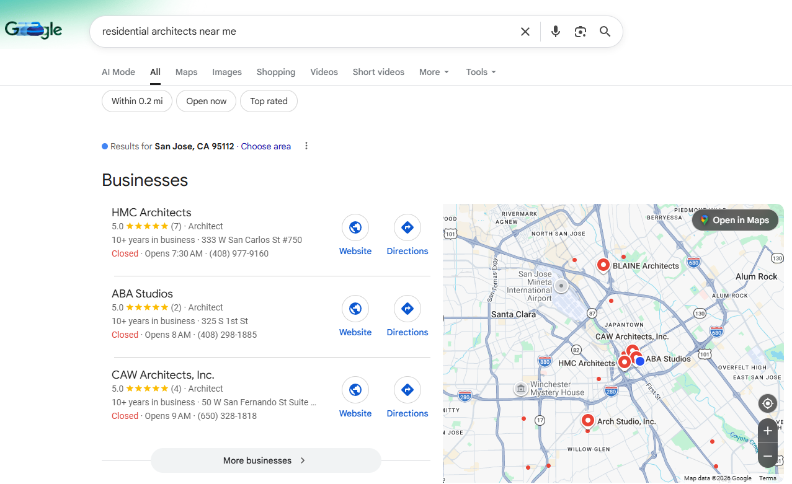The width and height of the screenshot is (792, 484).
Task: Click the magnifying glass search button
Action: pos(605,32)
